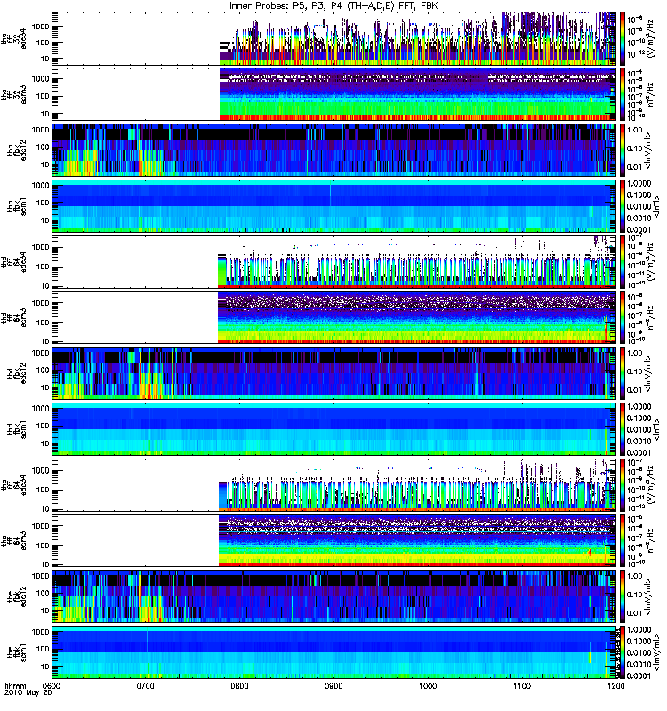
Task: Click the y-axis label "the fbk edc12"
Action: [x=17, y=596]
